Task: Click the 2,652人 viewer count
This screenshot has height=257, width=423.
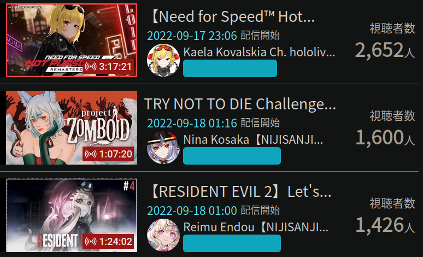Action: tap(385, 50)
